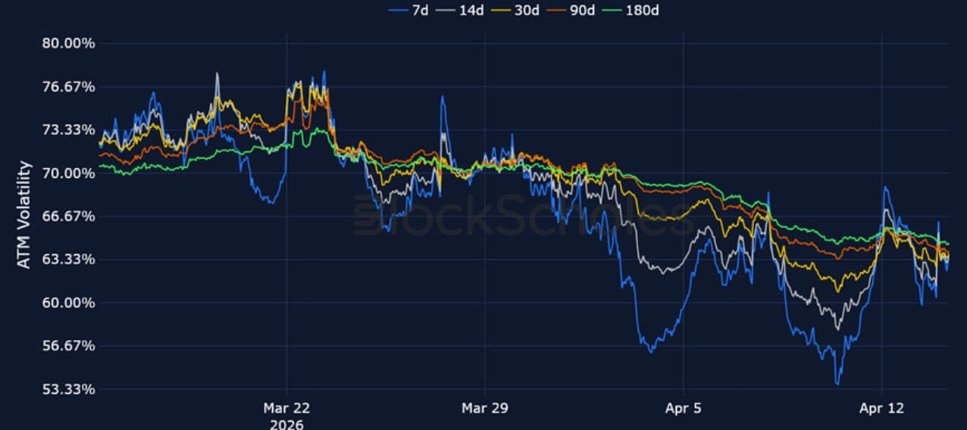Click the 60.00% y-axis label
967x430 pixels.
click(67, 303)
